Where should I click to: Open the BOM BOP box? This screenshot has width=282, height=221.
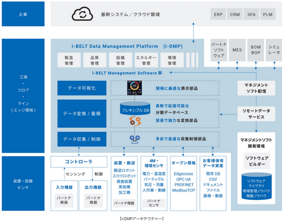tap(256, 50)
